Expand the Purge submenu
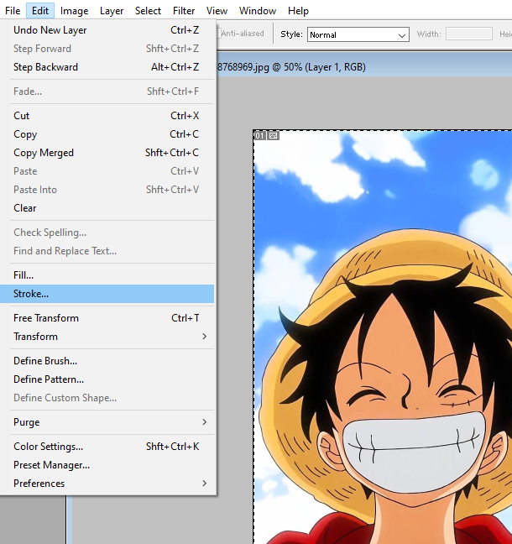This screenshot has width=512, height=544. click(107, 422)
